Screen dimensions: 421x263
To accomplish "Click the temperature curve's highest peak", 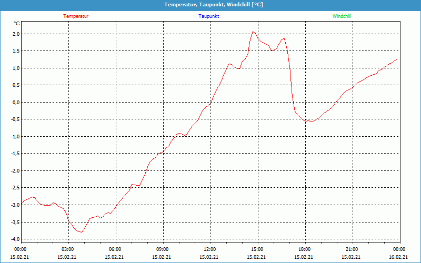I will click(253, 32).
